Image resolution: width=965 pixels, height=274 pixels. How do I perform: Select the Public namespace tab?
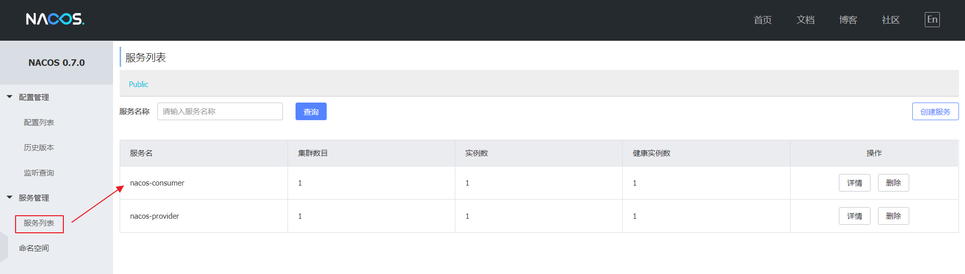click(x=139, y=84)
